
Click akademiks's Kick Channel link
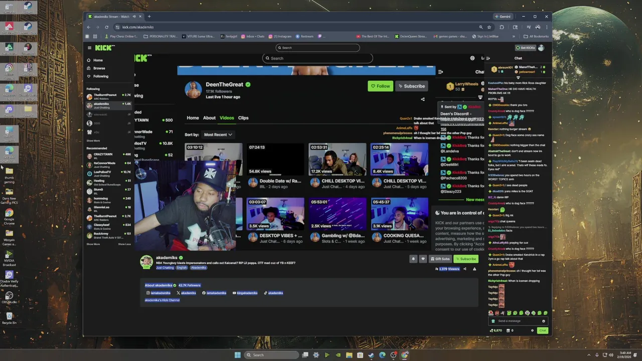[x=162, y=300]
